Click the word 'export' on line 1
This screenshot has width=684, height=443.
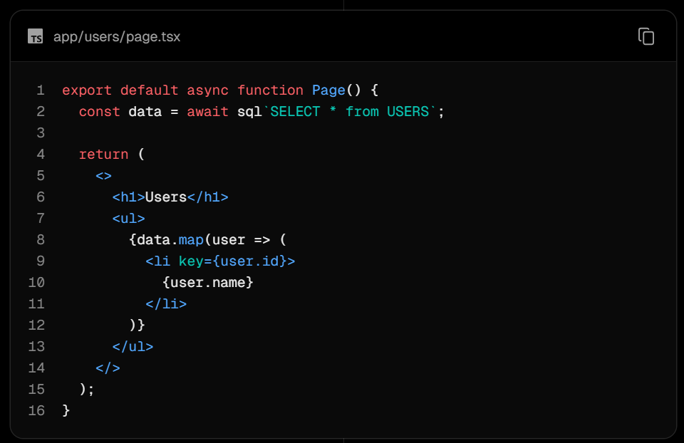pyautogui.click(x=87, y=90)
